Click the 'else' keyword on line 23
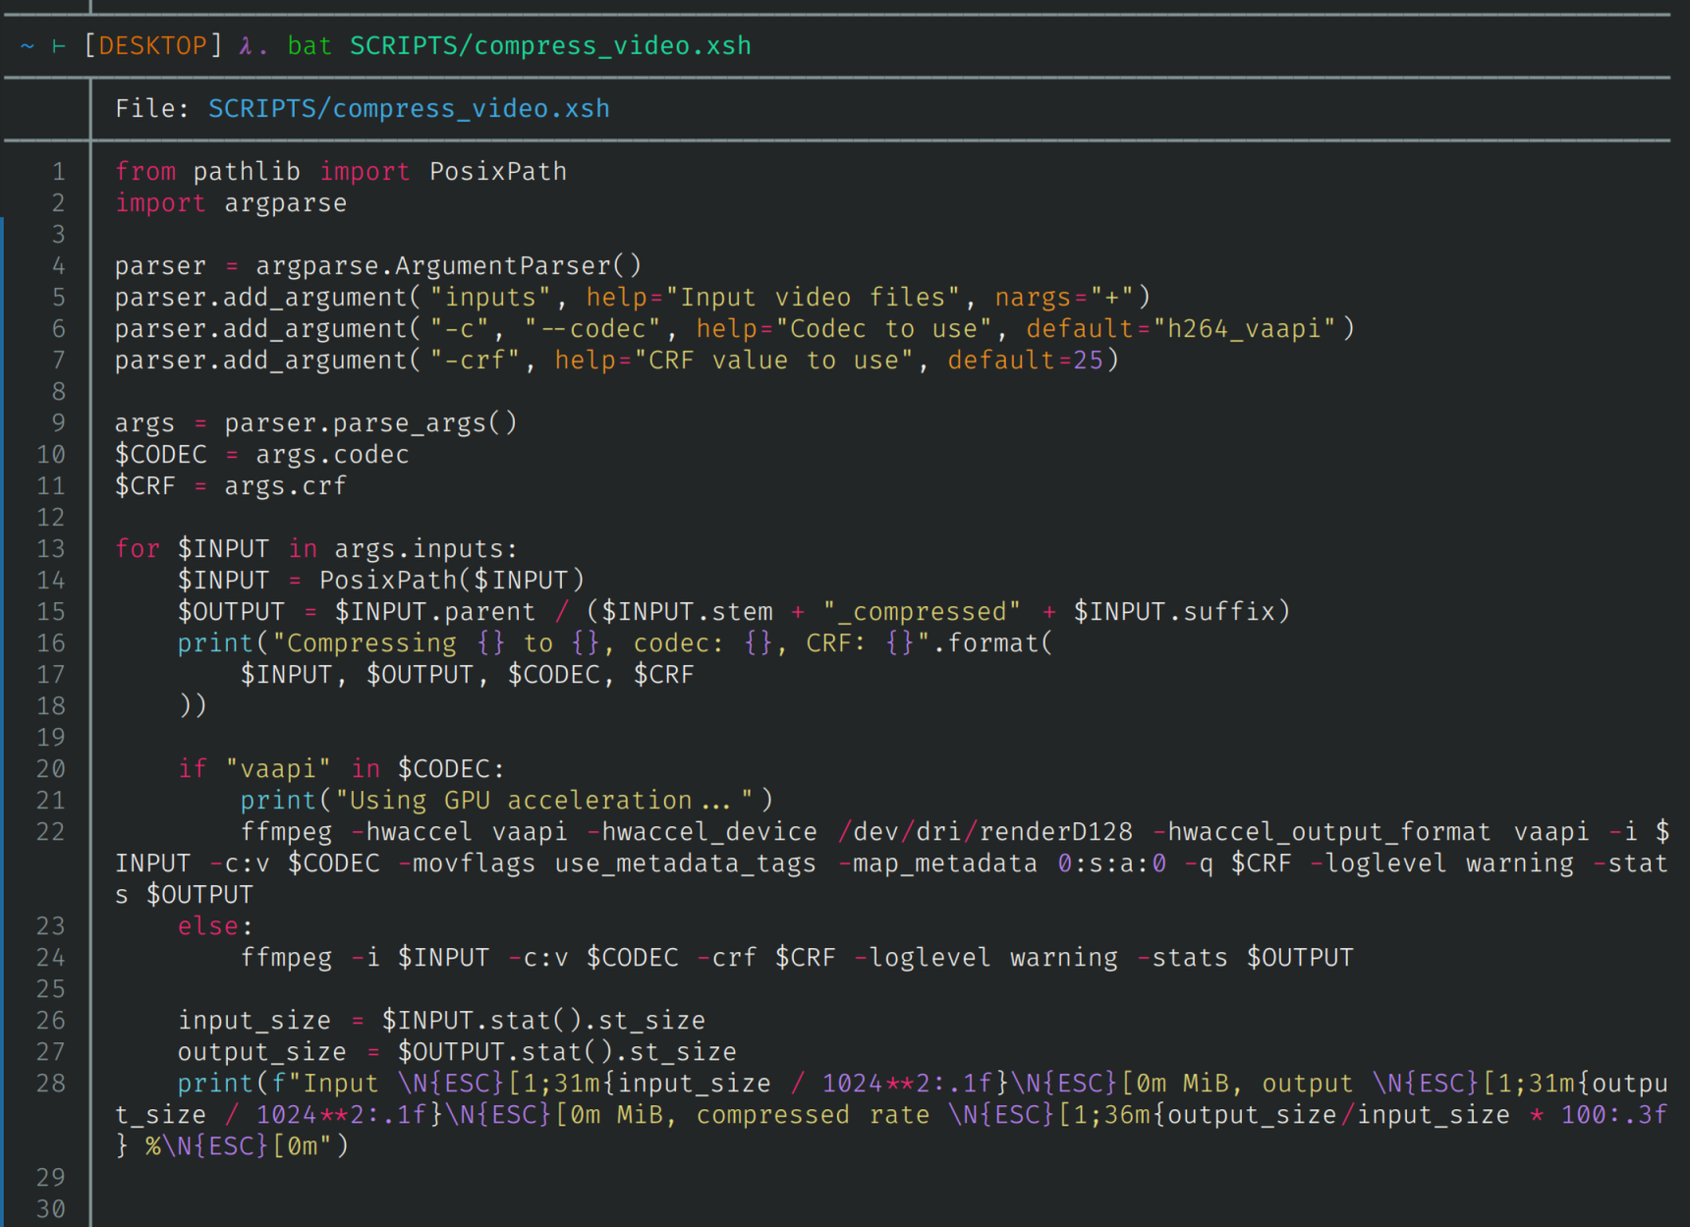This screenshot has height=1227, width=1690. [x=208, y=926]
